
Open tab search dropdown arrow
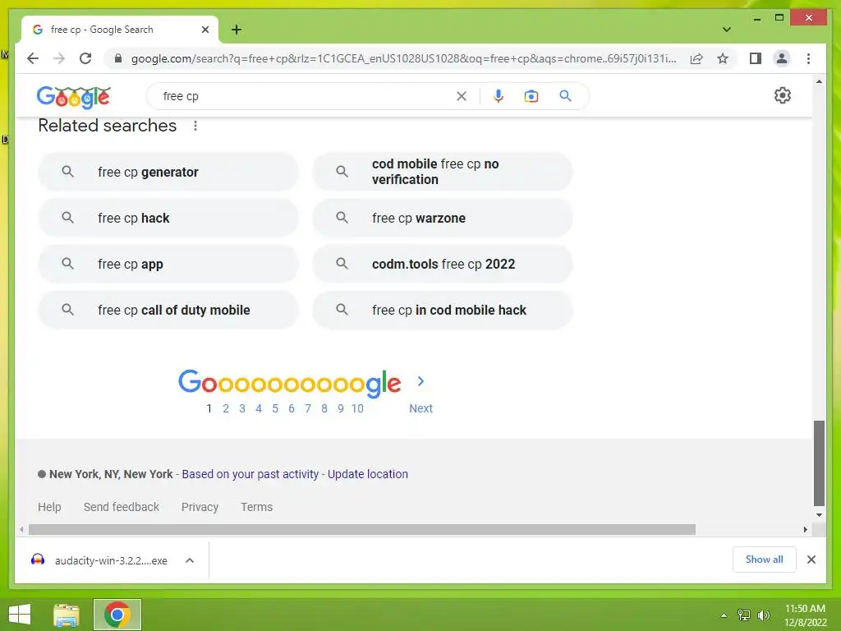pos(726,30)
